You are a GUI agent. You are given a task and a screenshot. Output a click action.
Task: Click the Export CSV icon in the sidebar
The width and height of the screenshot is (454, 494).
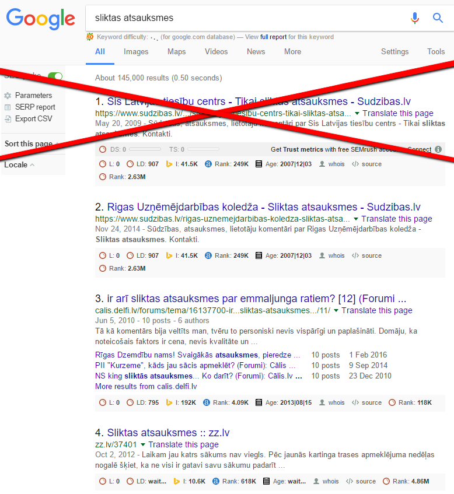[8, 119]
